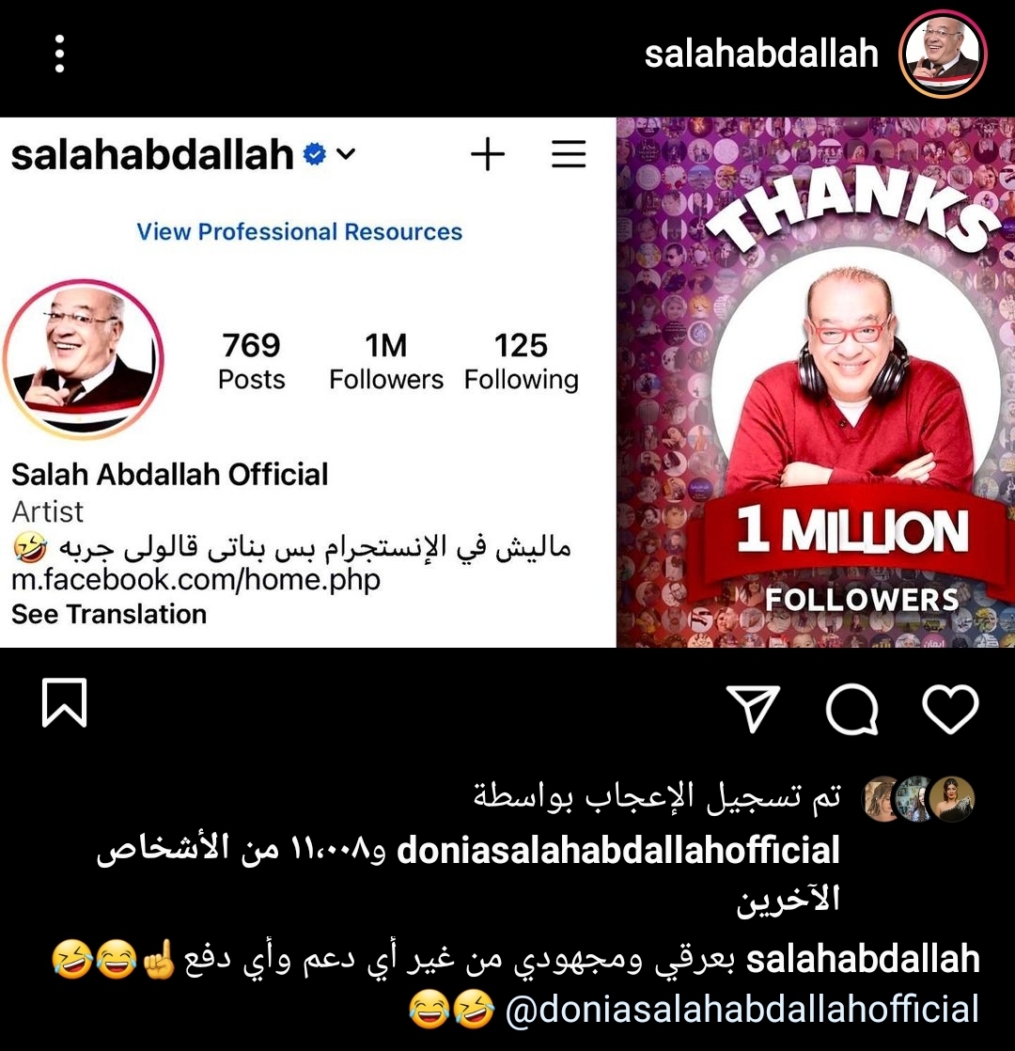Open the hamburger menu in the profile screenshot
The width and height of the screenshot is (1015, 1051).
pos(569,154)
